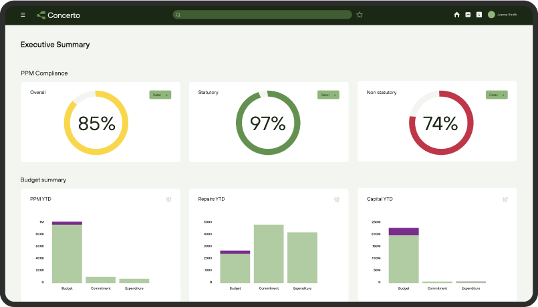Click the search magnifier icon
This screenshot has width=538, height=307.
[178, 15]
